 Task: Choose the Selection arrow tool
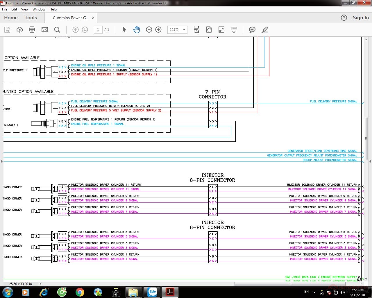pyautogui.click(x=124, y=30)
